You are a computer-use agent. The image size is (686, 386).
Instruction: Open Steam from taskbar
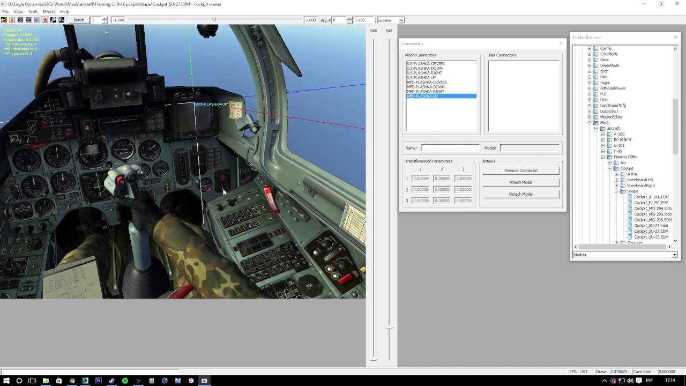[111, 381]
